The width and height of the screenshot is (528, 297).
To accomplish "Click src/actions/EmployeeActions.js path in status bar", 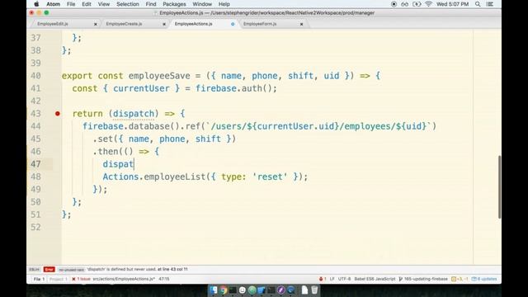I will (124, 279).
